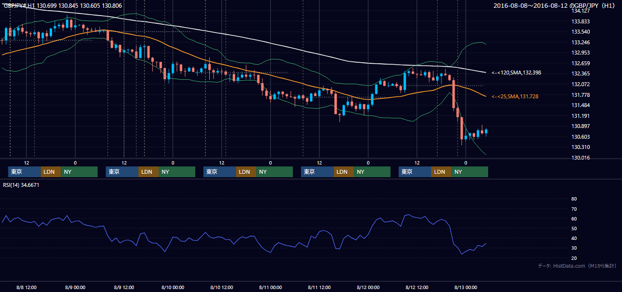
Task: Click the 120 SMA label reading 132.398
Action: (516, 73)
